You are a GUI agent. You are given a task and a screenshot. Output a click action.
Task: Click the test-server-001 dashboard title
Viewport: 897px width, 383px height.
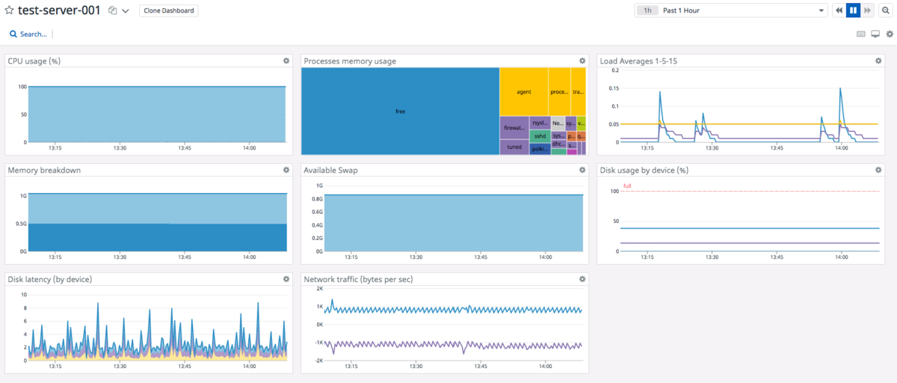tap(59, 10)
